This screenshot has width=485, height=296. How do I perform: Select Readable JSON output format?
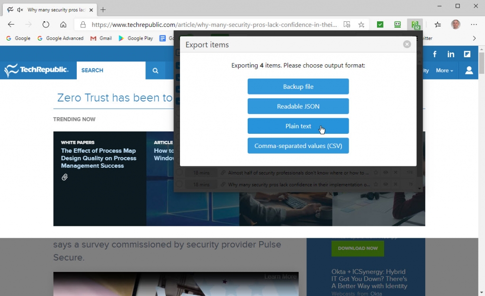(298, 106)
